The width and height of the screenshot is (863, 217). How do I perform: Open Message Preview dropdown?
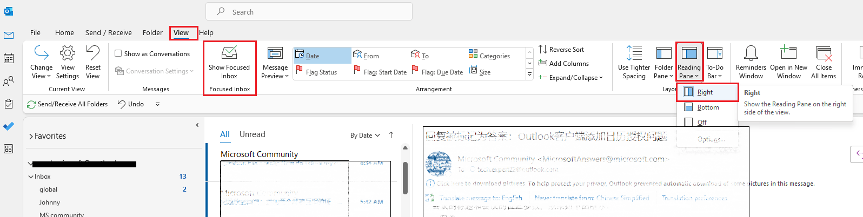tap(275, 62)
